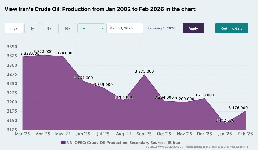Click the Jun '25 x-axis label
This screenshot has height=150, width=258.
coord(84,134)
